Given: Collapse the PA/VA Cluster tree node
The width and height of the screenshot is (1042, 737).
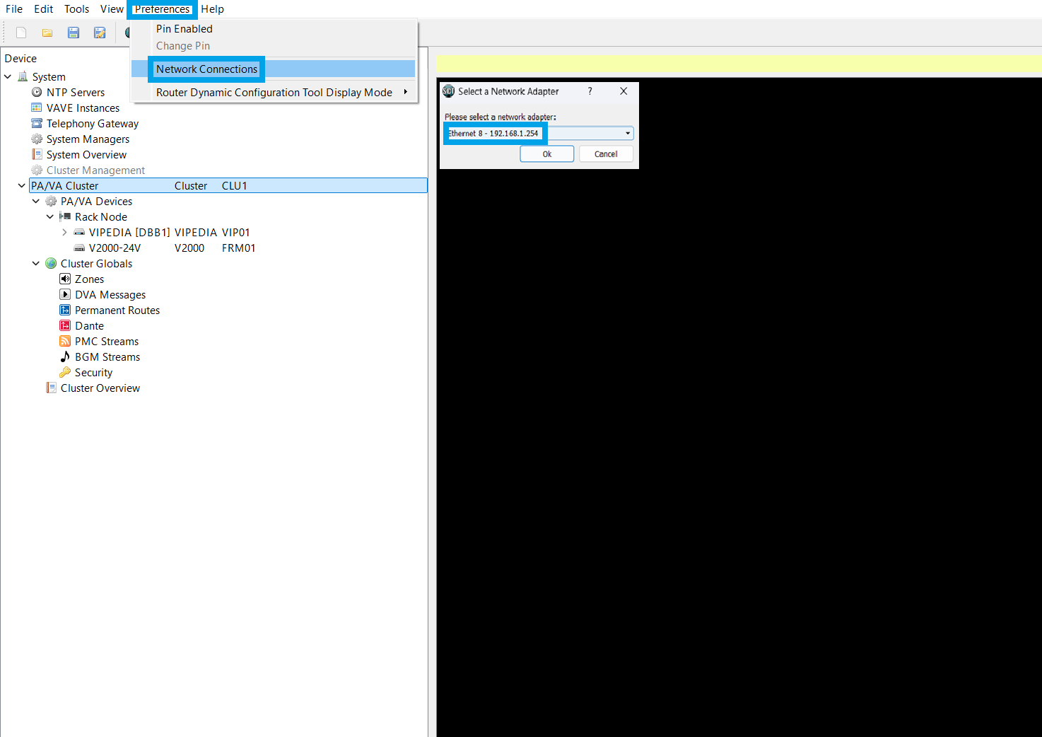Looking at the screenshot, I should (22, 185).
